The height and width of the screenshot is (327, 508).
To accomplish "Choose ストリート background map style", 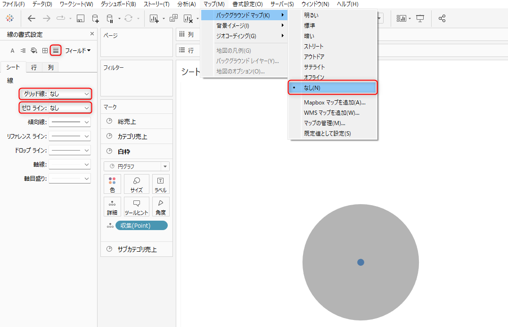I will (314, 46).
